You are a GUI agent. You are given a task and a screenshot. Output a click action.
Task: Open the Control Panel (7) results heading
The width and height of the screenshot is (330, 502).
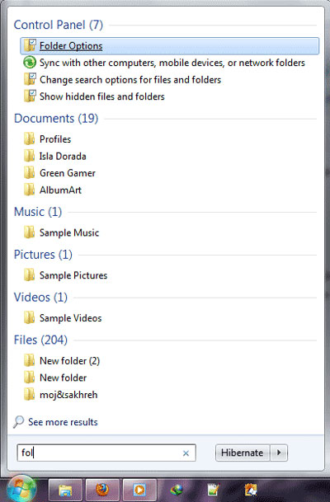(59, 25)
